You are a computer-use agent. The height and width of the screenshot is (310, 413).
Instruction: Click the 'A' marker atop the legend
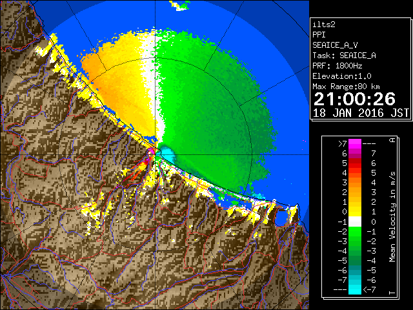coord(392,140)
